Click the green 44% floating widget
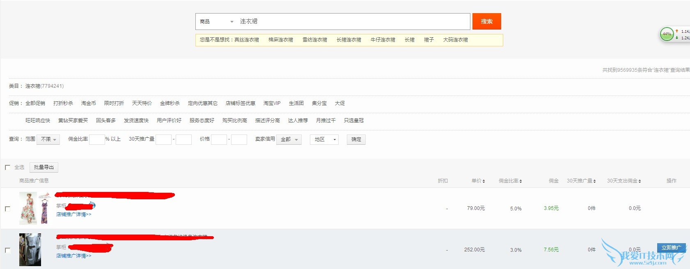 667,34
